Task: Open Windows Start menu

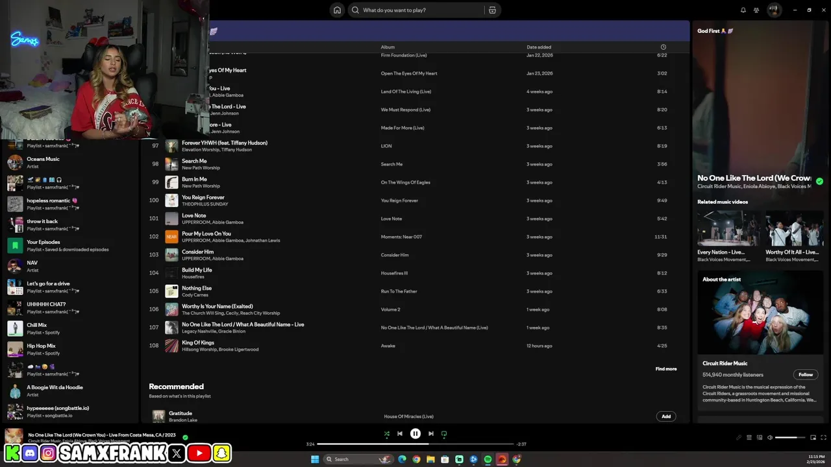Action: point(316,459)
